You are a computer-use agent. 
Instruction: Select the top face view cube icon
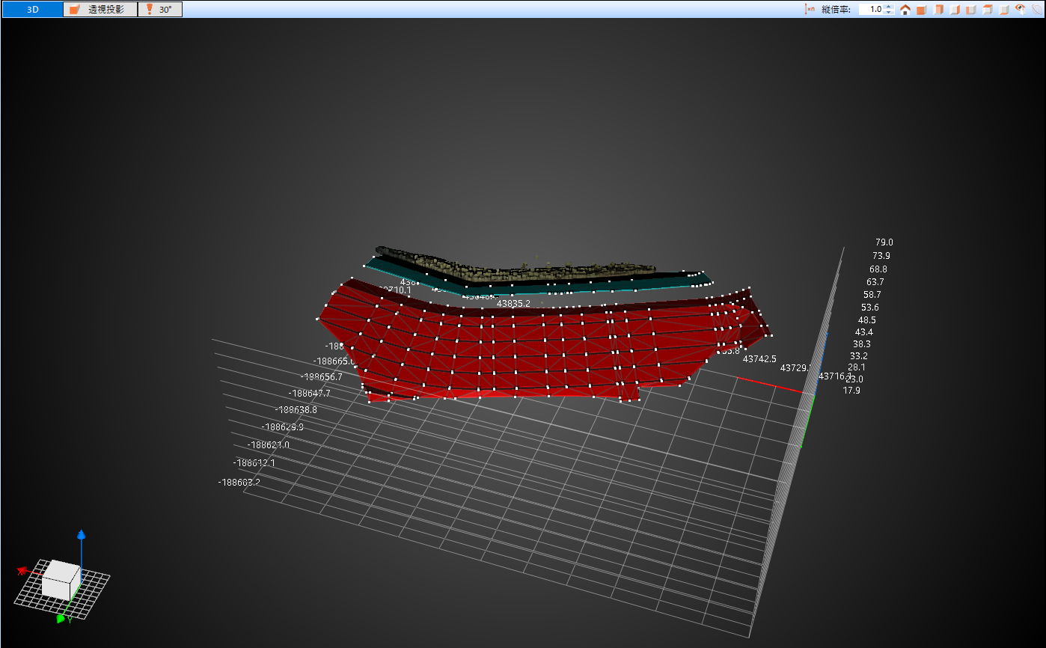[988, 10]
